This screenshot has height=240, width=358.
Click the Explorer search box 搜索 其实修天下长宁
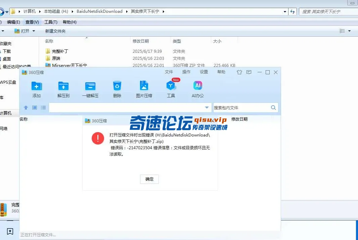click(x=329, y=11)
